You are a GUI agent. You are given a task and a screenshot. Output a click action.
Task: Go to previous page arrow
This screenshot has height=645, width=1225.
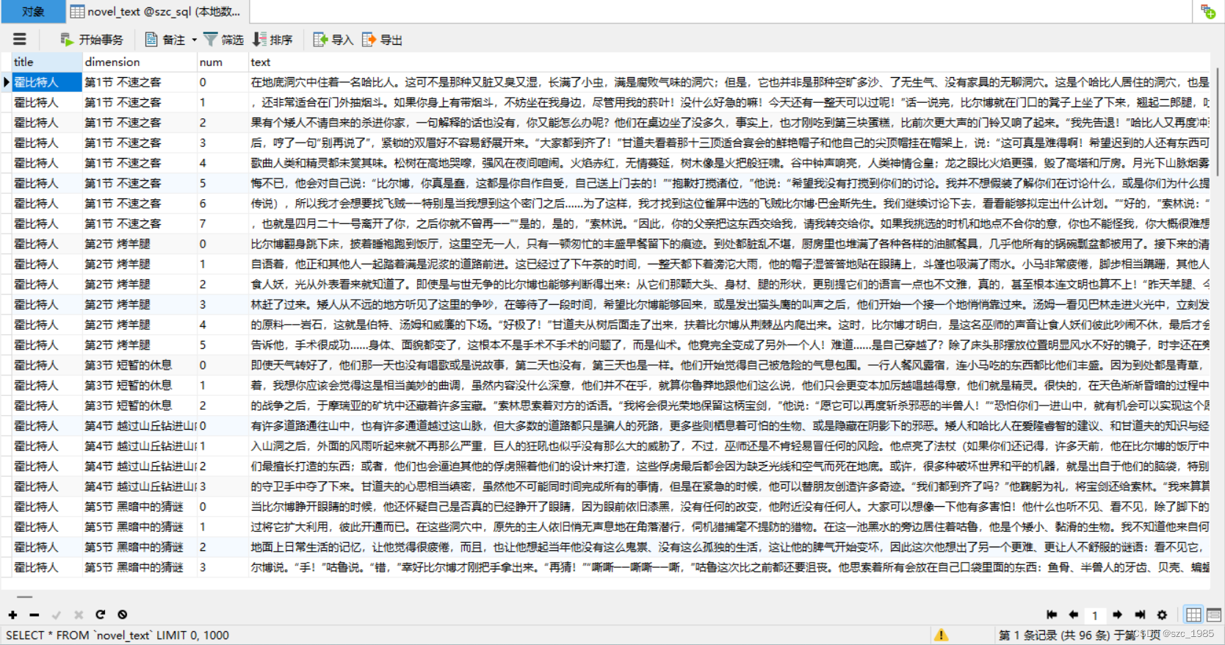pyautogui.click(x=1073, y=615)
